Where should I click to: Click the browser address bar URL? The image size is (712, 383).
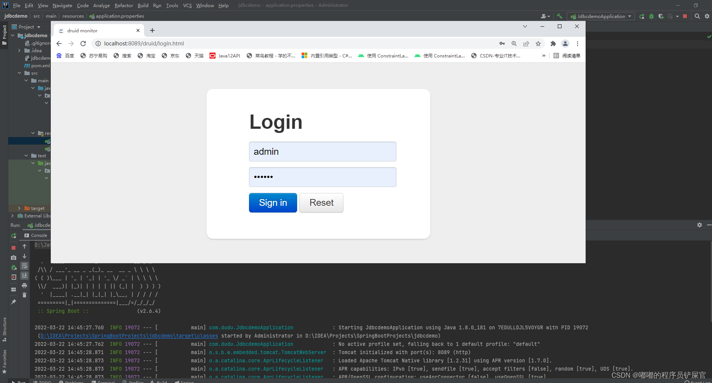144,44
